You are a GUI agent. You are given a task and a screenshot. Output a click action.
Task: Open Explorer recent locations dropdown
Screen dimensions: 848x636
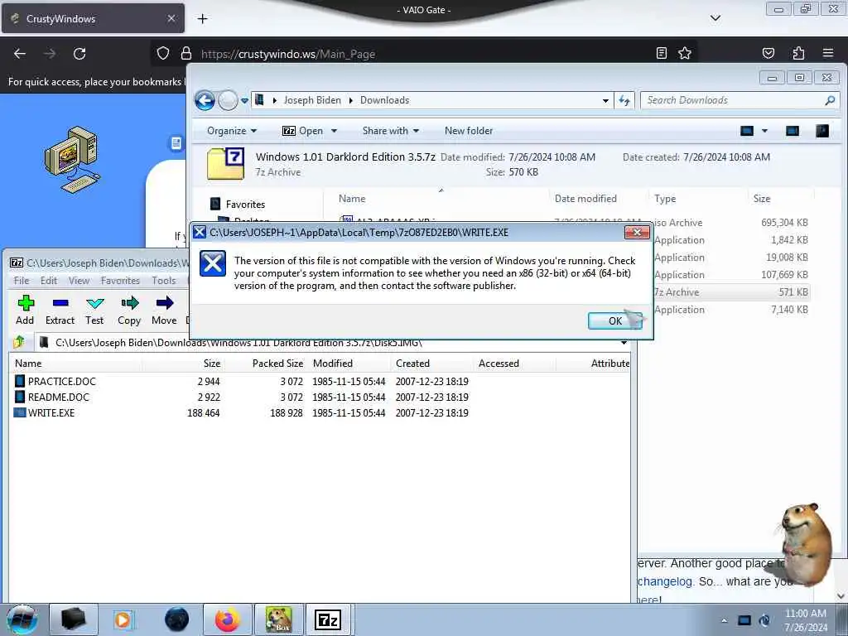(244, 100)
